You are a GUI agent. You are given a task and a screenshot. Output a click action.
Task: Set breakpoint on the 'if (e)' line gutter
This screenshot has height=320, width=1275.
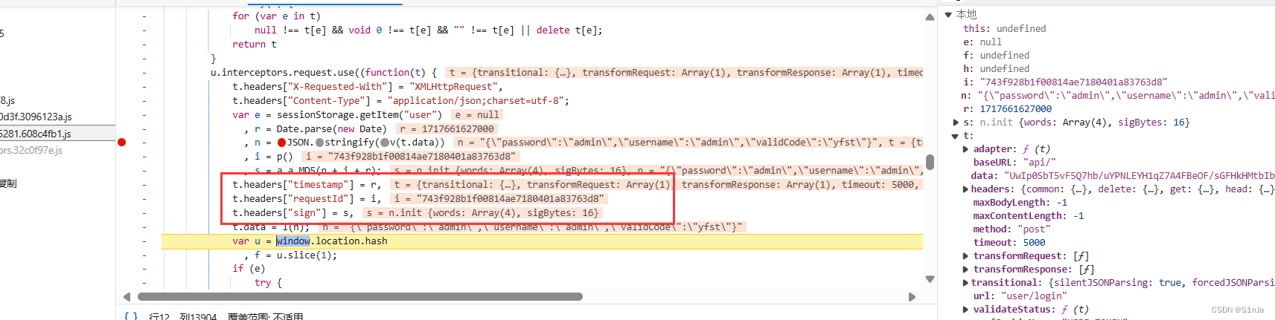point(144,269)
